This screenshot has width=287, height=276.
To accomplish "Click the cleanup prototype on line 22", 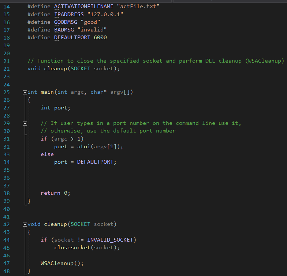I will (74, 69).
